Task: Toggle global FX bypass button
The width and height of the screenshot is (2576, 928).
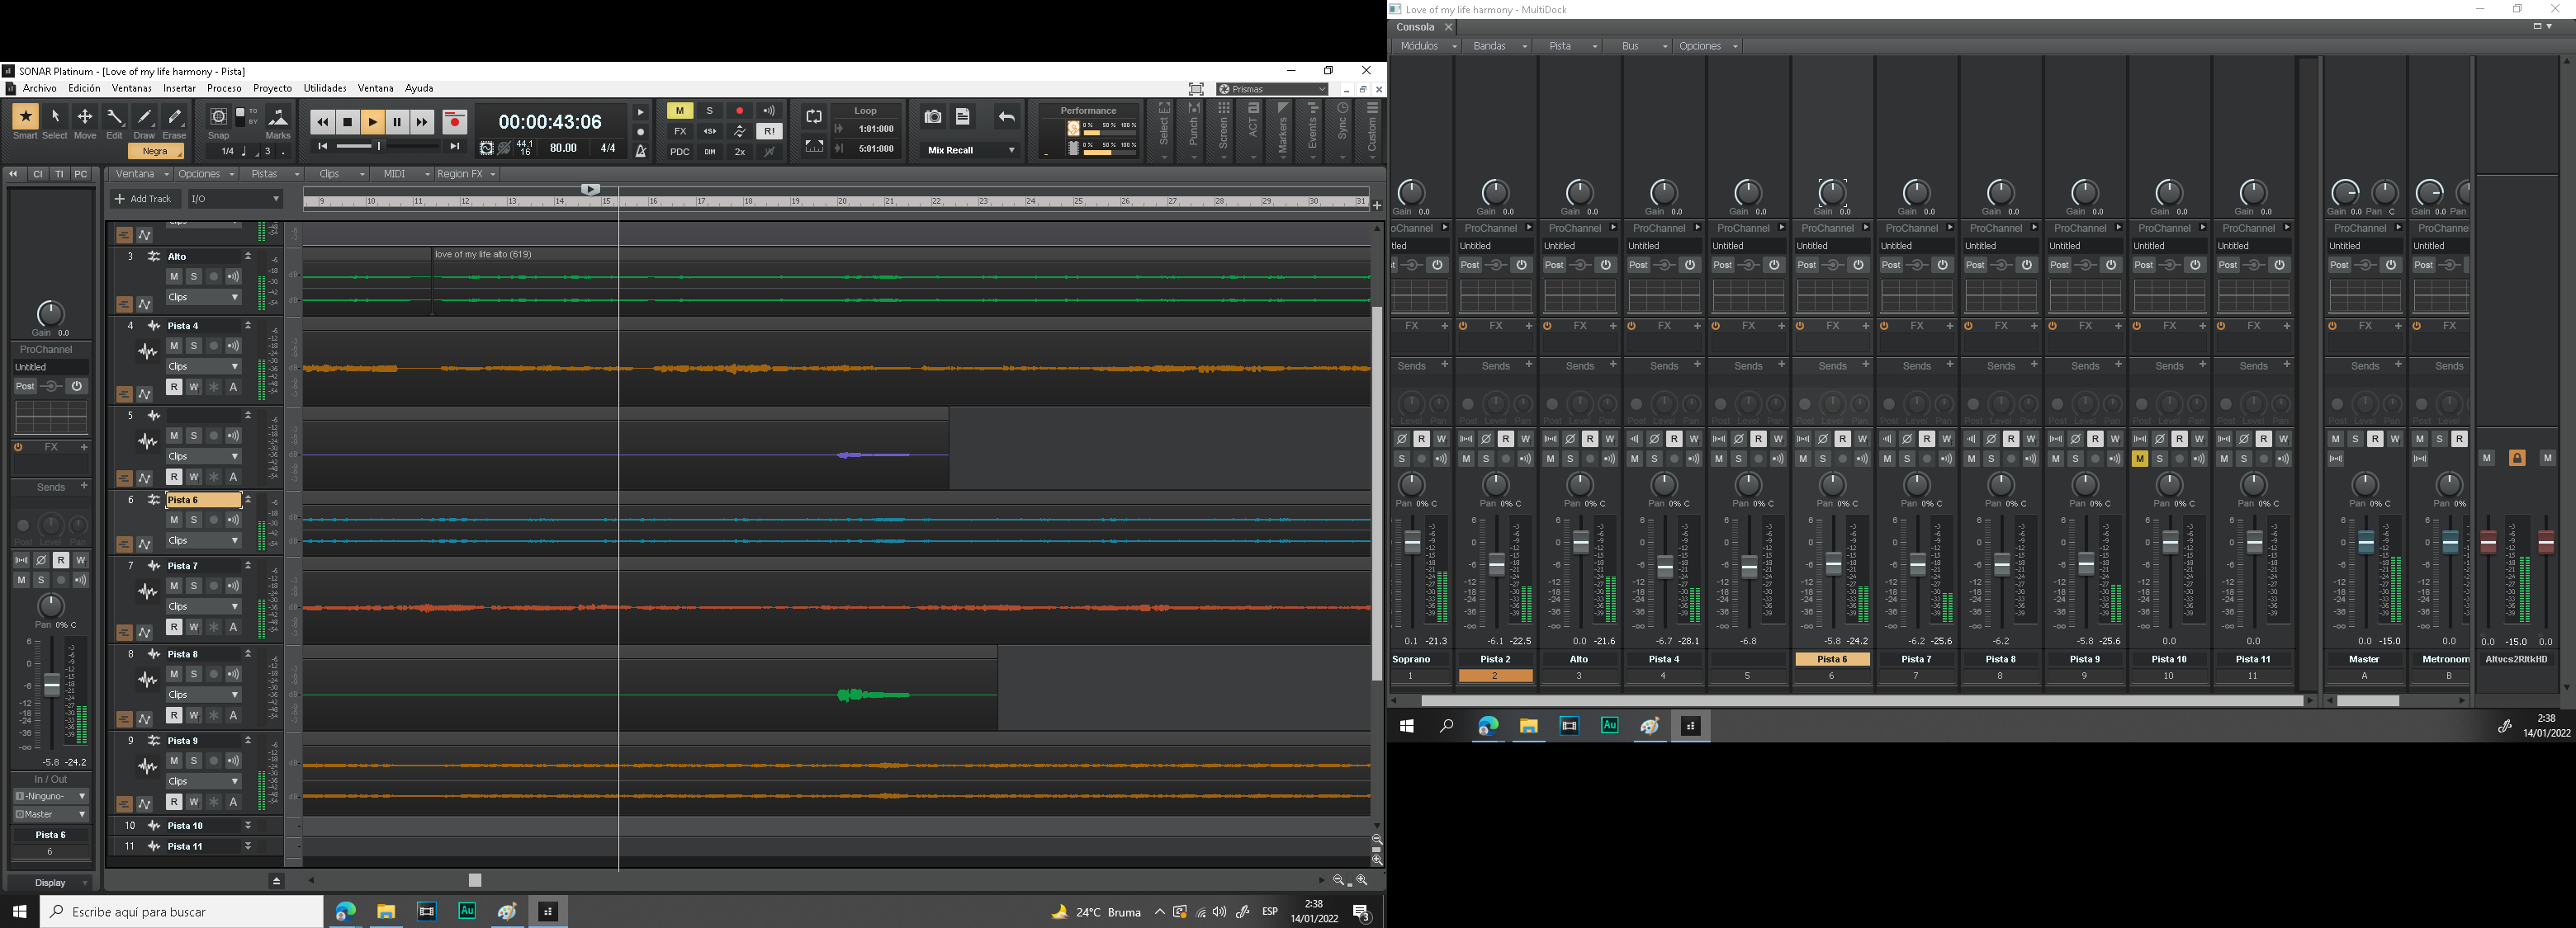Action: click(x=680, y=131)
